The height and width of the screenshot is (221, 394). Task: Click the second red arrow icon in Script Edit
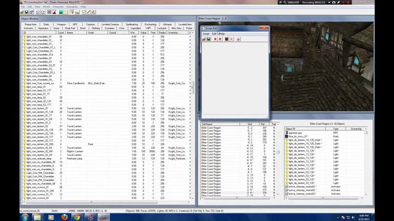click(220, 39)
